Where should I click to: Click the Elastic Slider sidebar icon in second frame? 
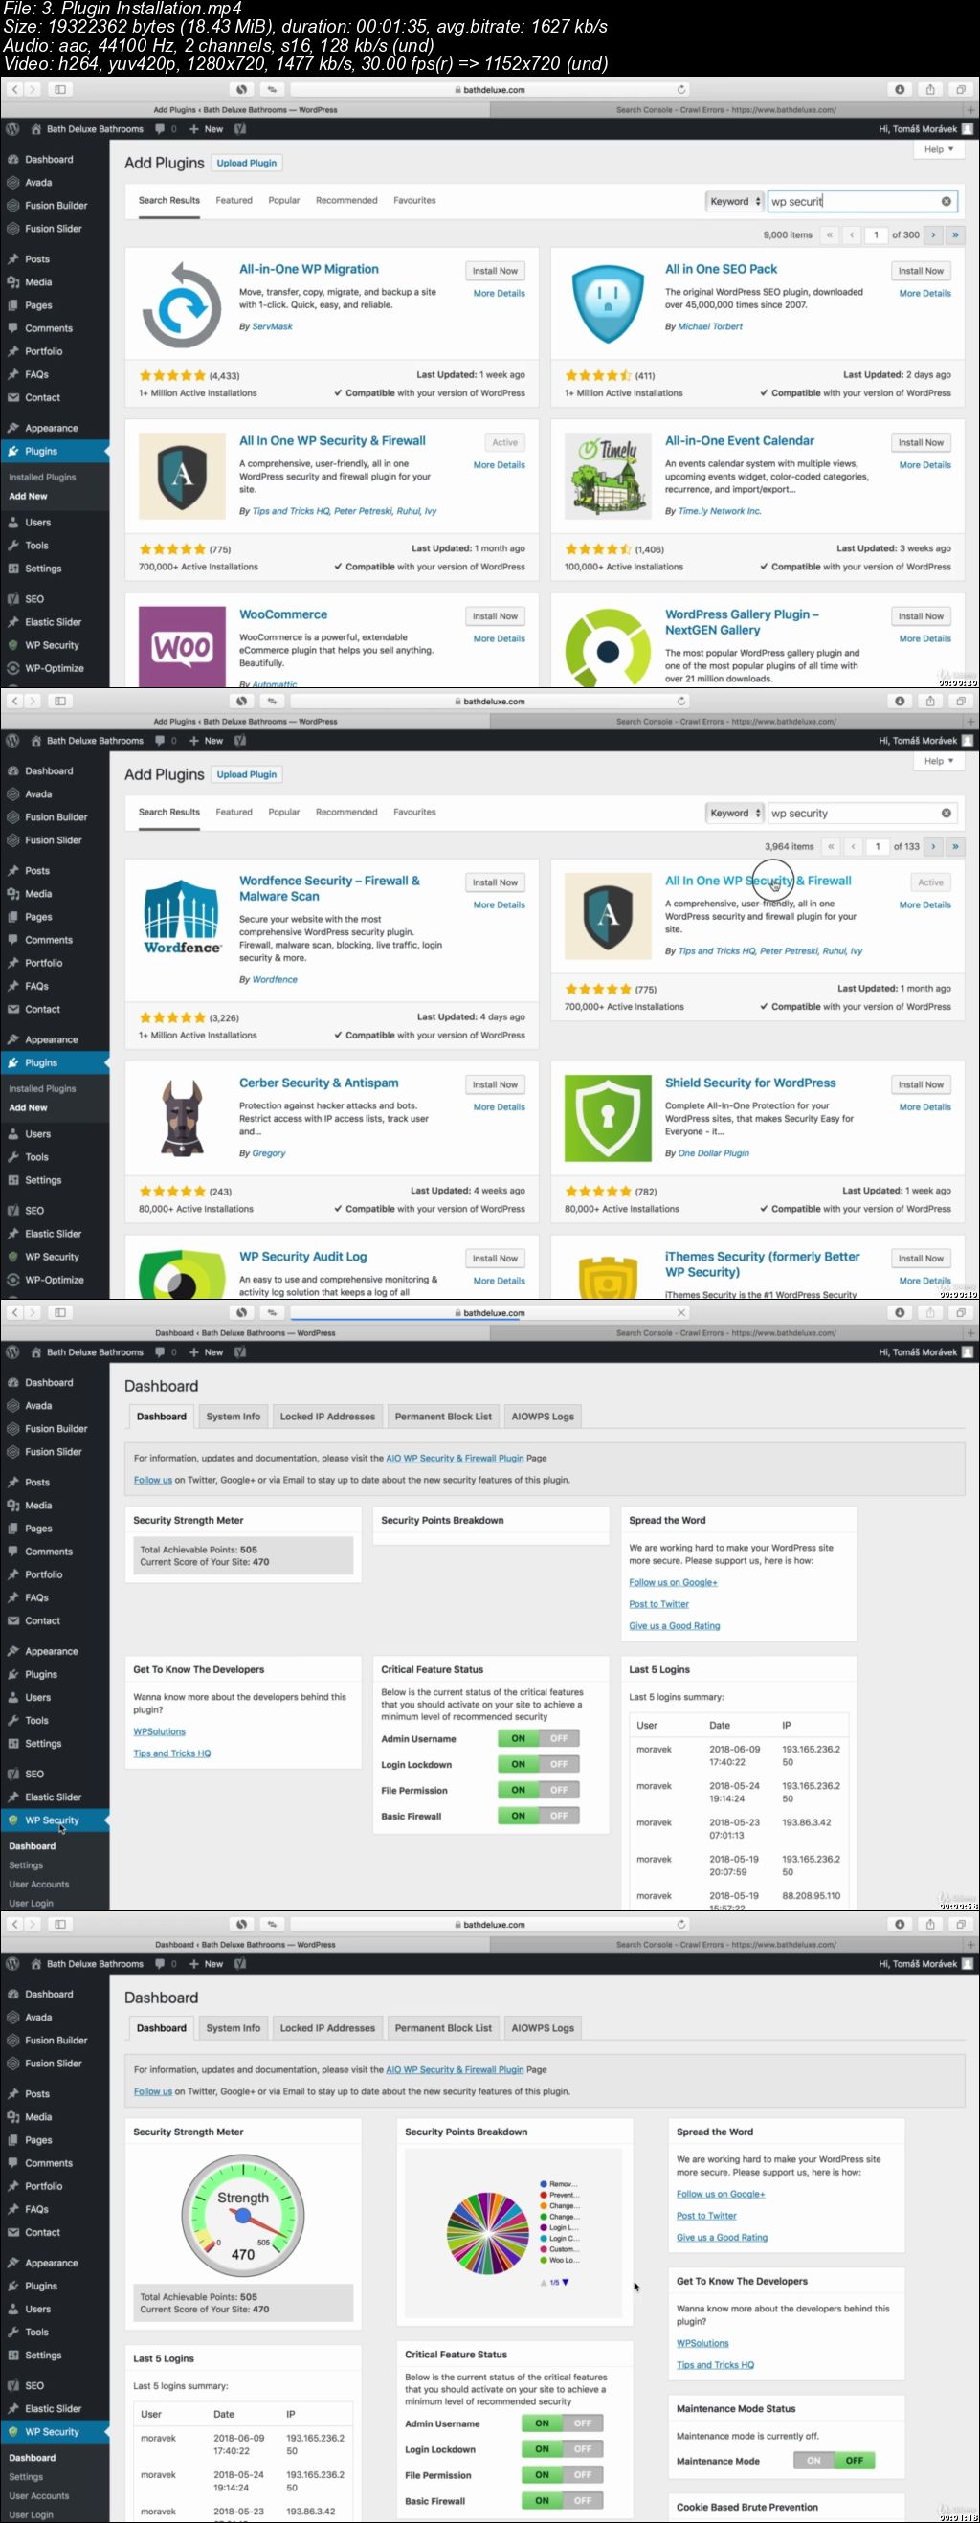click(x=12, y=1234)
